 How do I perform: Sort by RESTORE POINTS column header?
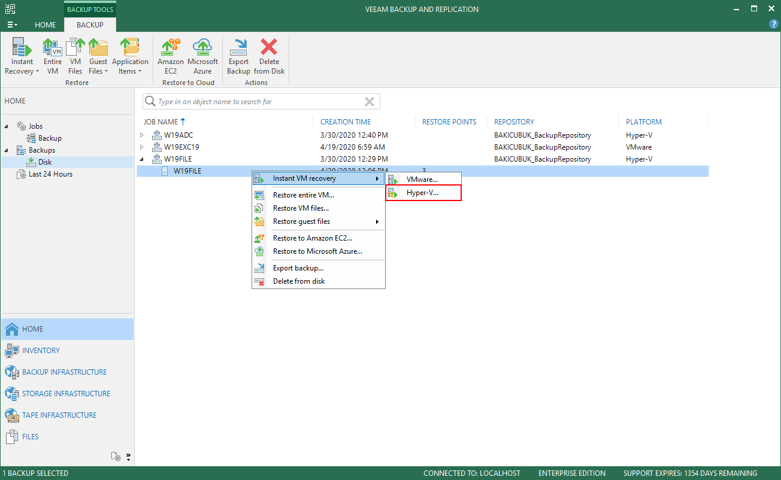pos(449,121)
